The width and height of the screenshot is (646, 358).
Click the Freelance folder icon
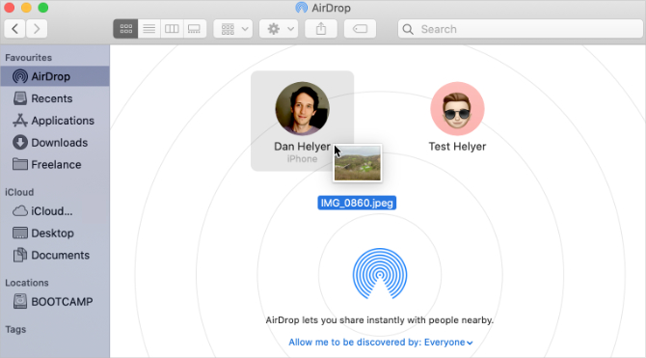tap(20, 165)
